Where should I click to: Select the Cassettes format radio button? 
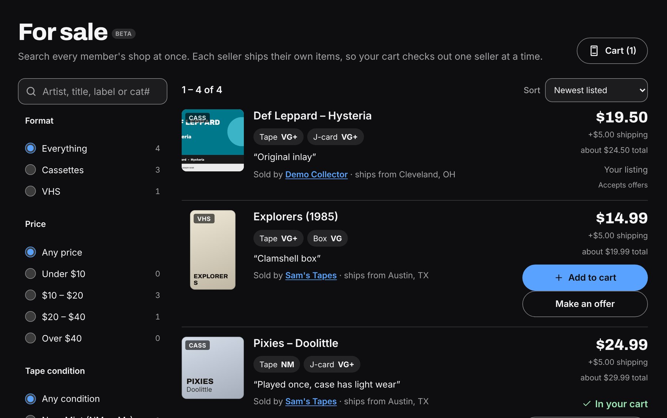(x=30, y=170)
